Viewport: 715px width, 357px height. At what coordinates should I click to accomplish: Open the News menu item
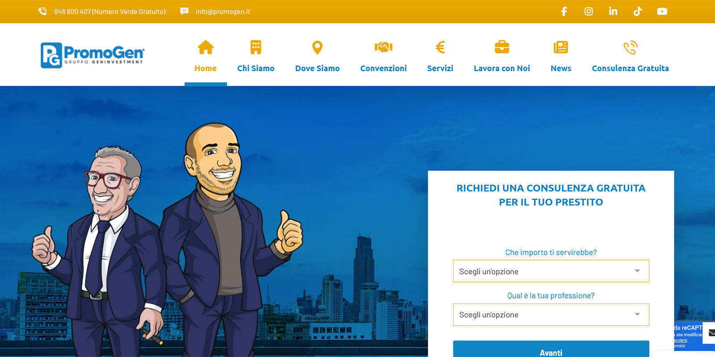(561, 68)
